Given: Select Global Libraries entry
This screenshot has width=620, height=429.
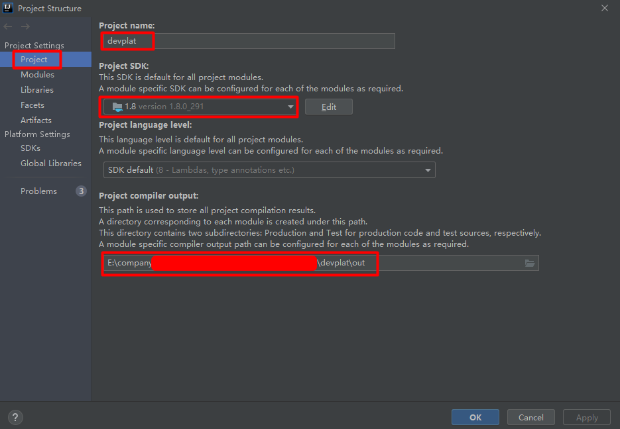Looking at the screenshot, I should pos(51,164).
